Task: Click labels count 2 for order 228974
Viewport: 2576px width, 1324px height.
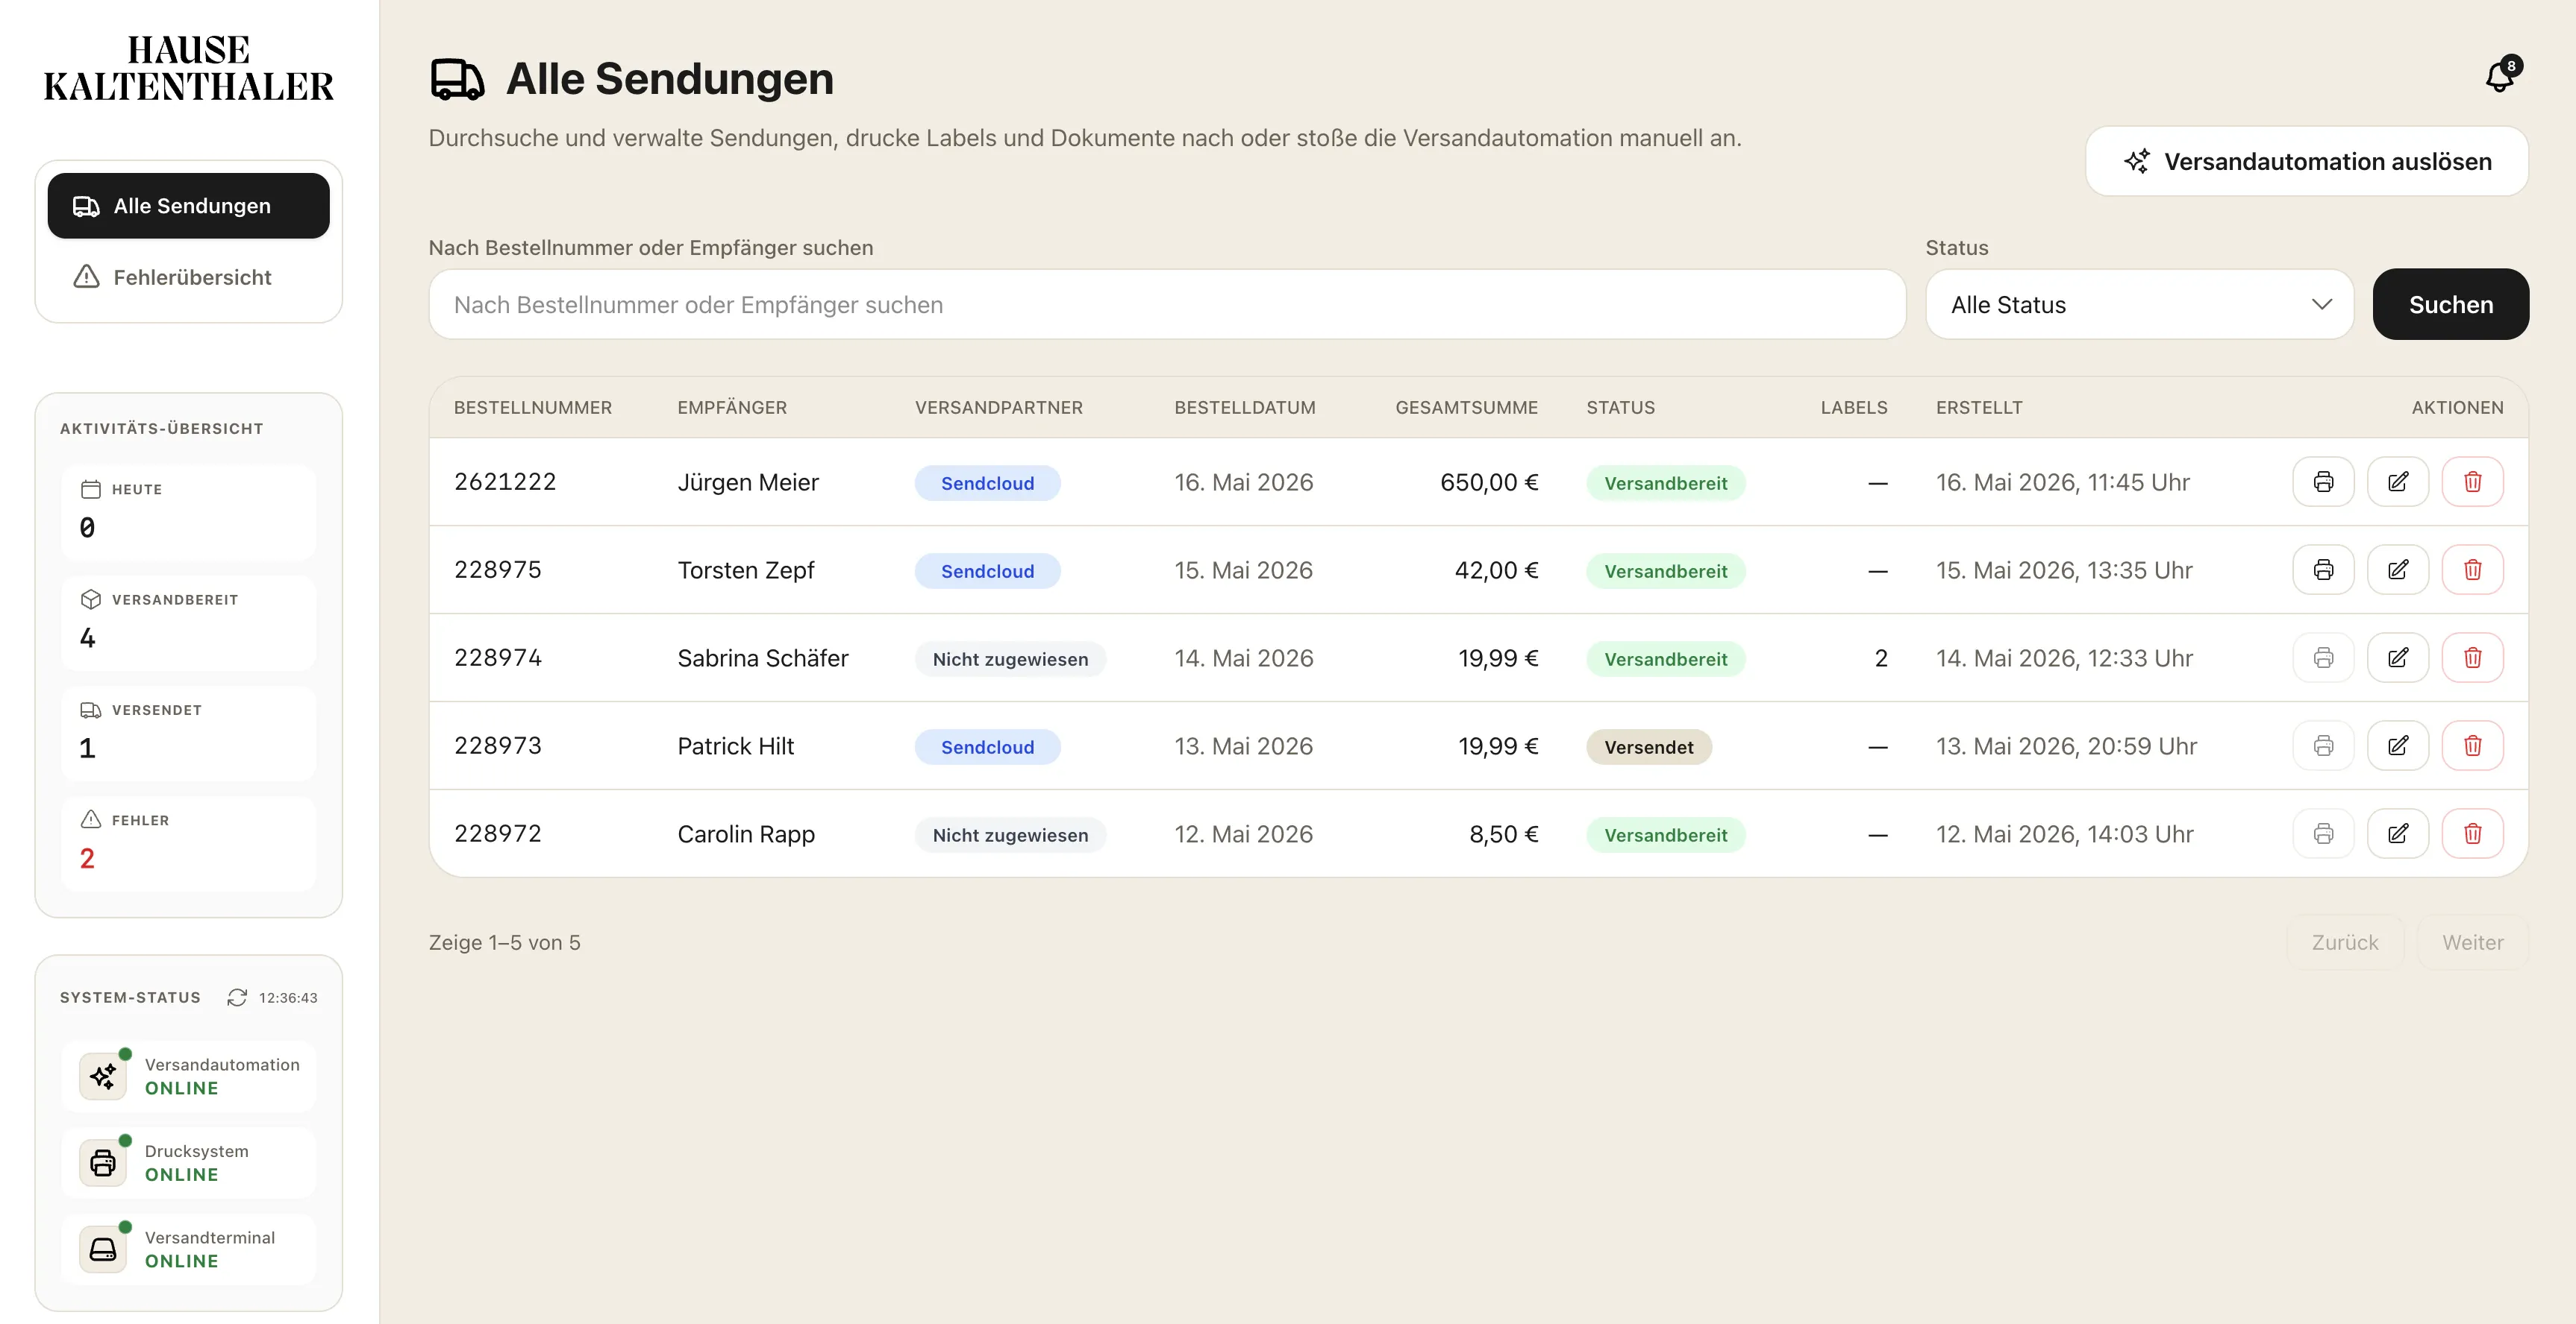Action: [1881, 658]
